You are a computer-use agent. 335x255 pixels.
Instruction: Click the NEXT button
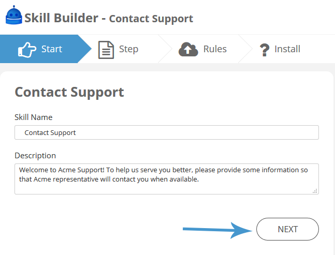(x=287, y=229)
